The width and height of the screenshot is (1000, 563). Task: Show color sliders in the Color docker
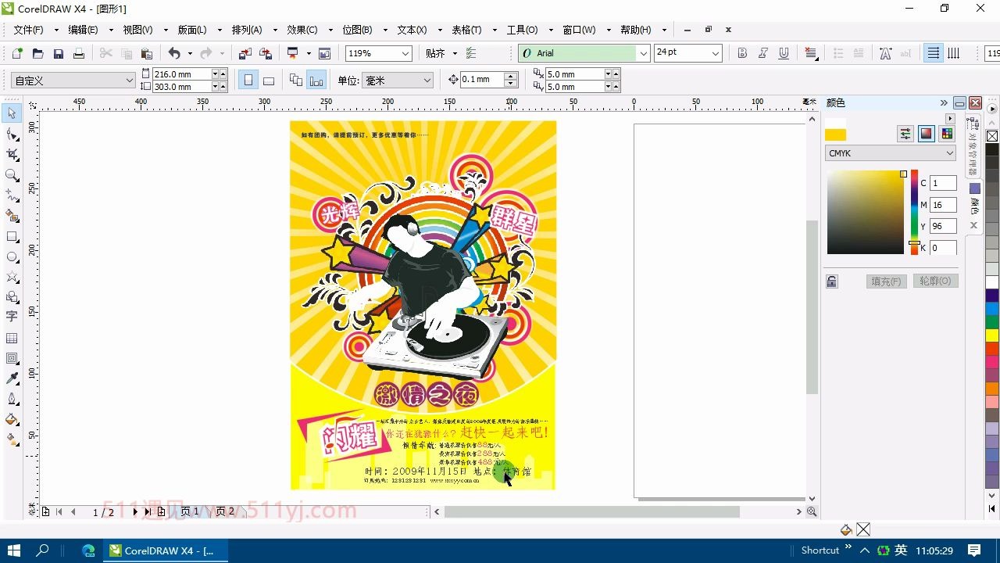point(905,134)
